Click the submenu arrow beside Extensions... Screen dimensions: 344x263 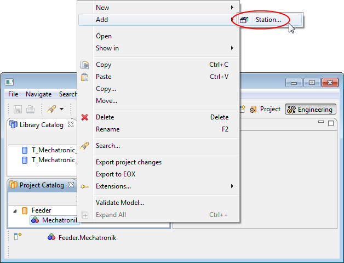(x=232, y=186)
